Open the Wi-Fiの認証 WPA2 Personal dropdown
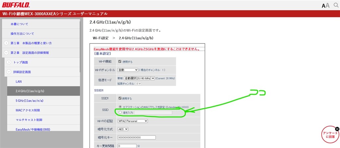The width and height of the screenshot is (340, 148). click(132, 121)
